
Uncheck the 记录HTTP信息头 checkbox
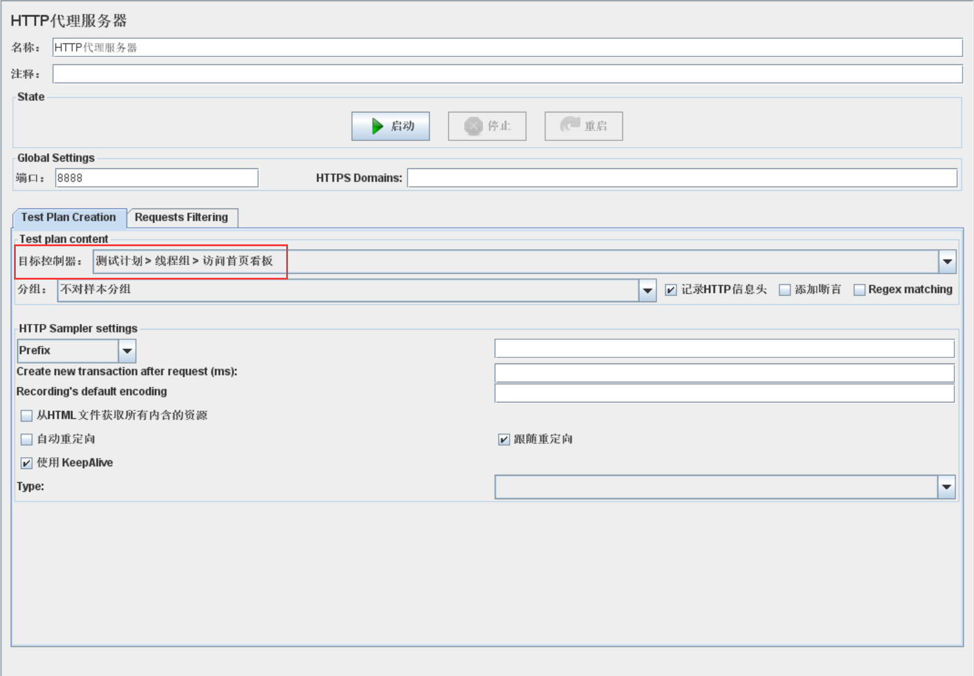671,290
